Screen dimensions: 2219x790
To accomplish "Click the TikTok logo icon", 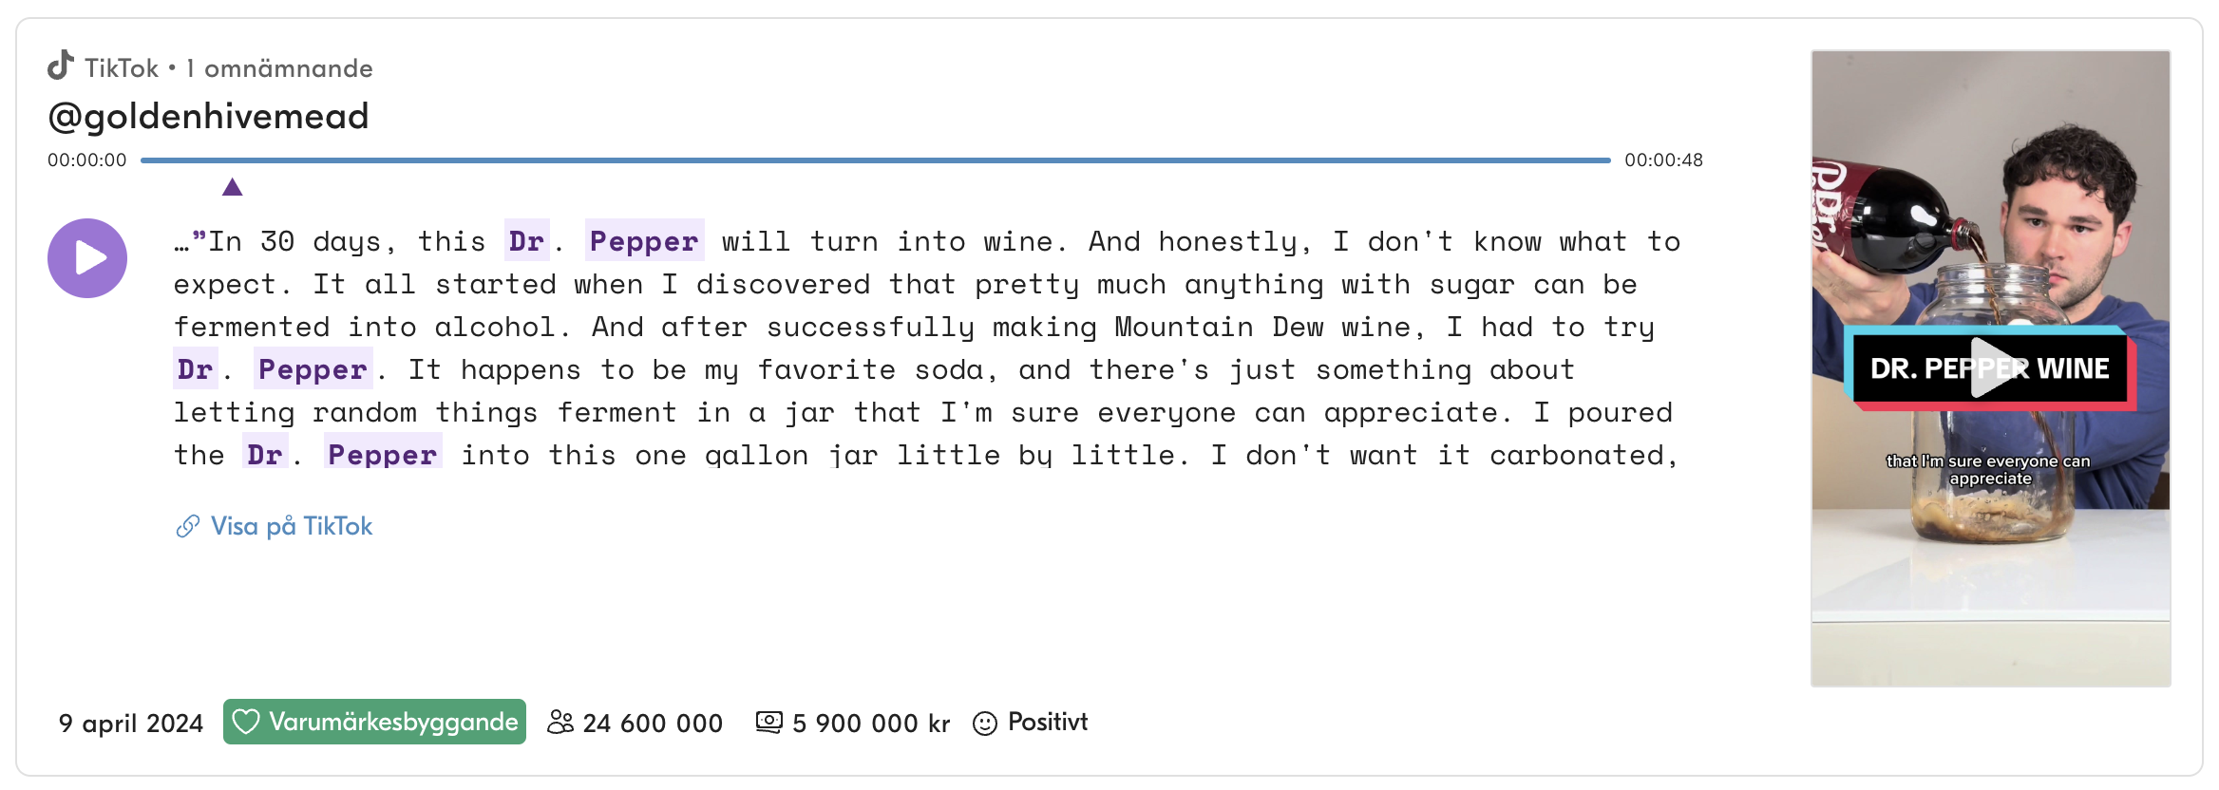I will 61,66.
